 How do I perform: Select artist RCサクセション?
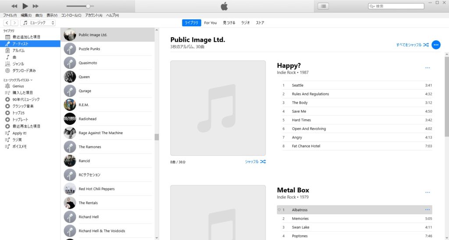pyautogui.click(x=107, y=175)
